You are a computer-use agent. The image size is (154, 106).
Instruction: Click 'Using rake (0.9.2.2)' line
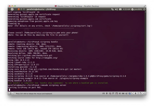coord(18,60)
